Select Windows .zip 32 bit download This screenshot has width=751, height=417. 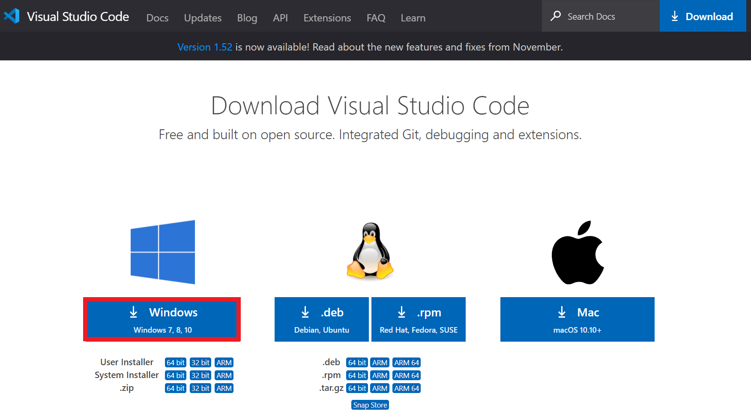coord(200,388)
